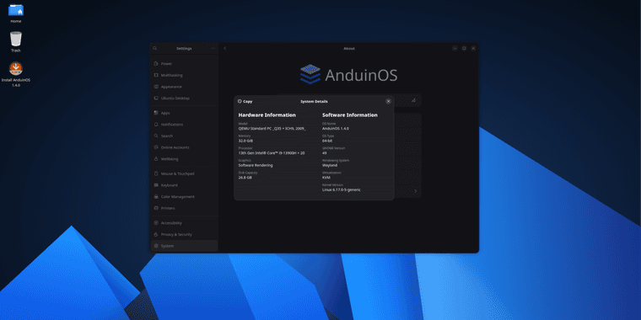641x320 pixels.
Task: Click the KVM virtualization value
Action: click(326, 178)
